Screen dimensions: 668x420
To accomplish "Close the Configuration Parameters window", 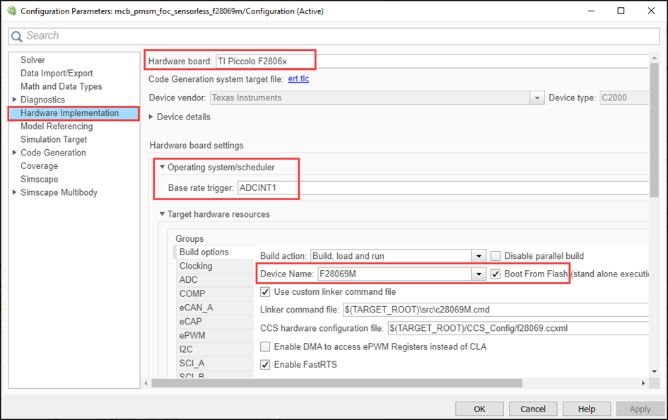I will pos(651,11).
